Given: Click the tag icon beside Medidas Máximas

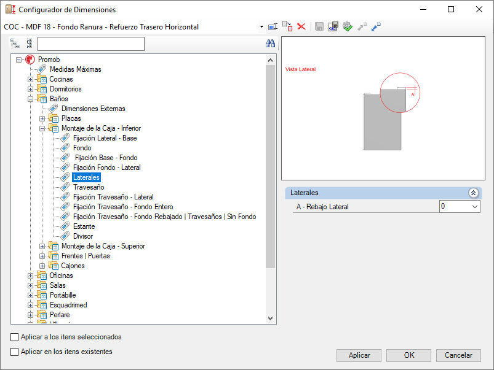Looking at the screenshot, I should click(x=42, y=69).
